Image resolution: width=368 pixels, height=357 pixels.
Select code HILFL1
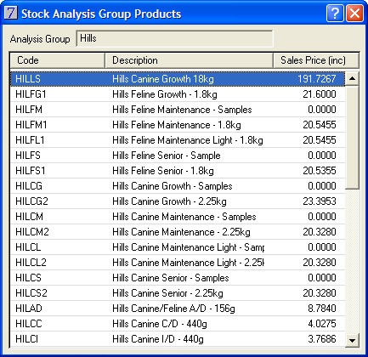[x=30, y=140]
